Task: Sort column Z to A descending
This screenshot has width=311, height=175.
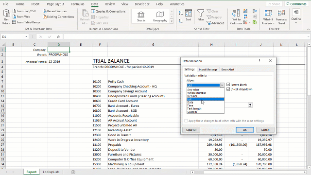Action: pos(180,21)
